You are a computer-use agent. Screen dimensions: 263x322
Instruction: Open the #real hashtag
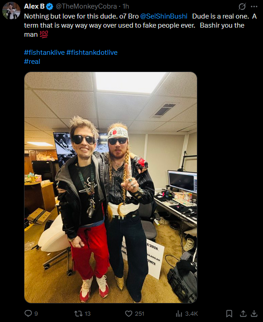tap(32, 62)
